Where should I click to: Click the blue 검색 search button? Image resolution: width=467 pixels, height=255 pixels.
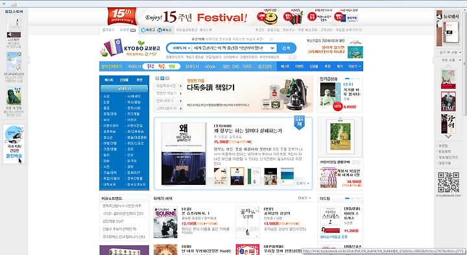tap(286, 48)
